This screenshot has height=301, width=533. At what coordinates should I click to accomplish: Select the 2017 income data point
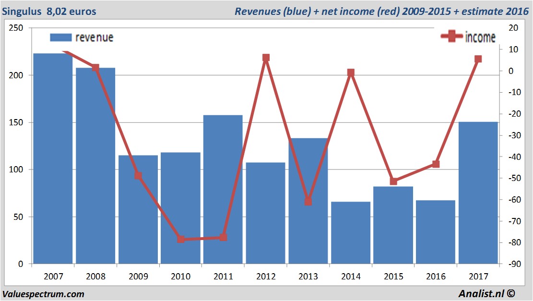tap(478, 59)
